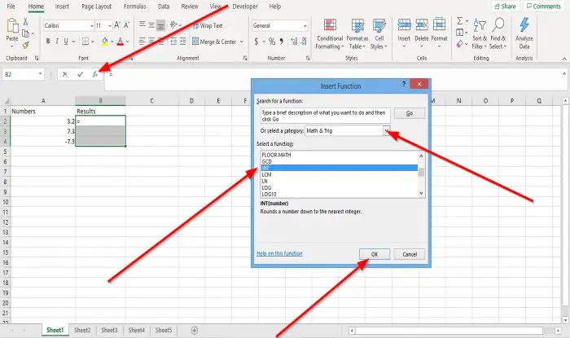570x338 pixels.
Task: Click the Insert Function fx icon
Action: point(95,74)
